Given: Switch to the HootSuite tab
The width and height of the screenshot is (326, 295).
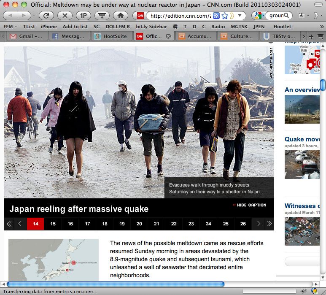Looking at the screenshot, I should [x=111, y=36].
